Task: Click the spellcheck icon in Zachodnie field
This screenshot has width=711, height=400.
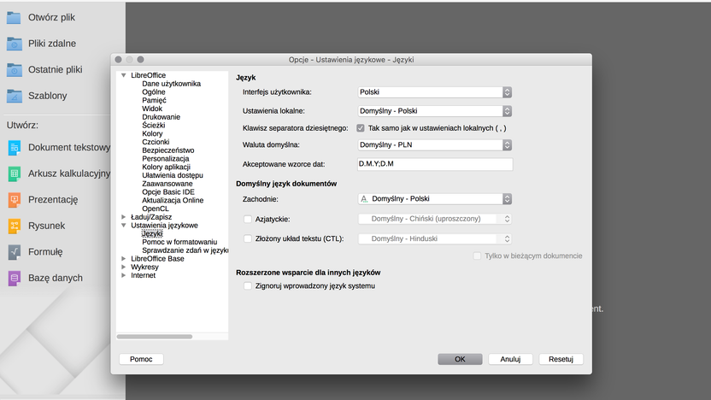Action: click(364, 199)
